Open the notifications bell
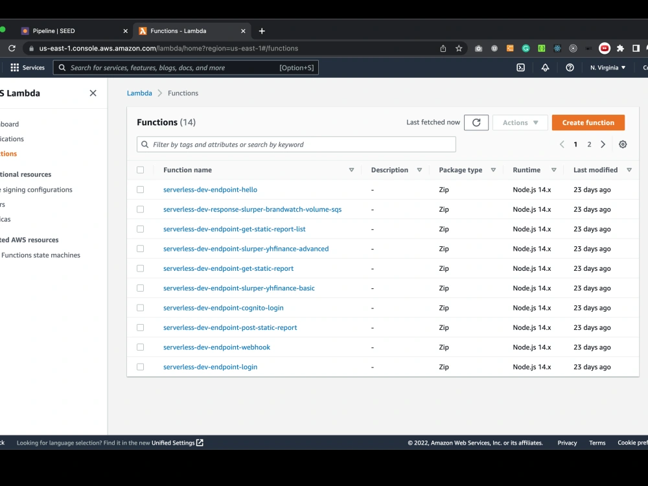648x486 pixels. point(545,68)
